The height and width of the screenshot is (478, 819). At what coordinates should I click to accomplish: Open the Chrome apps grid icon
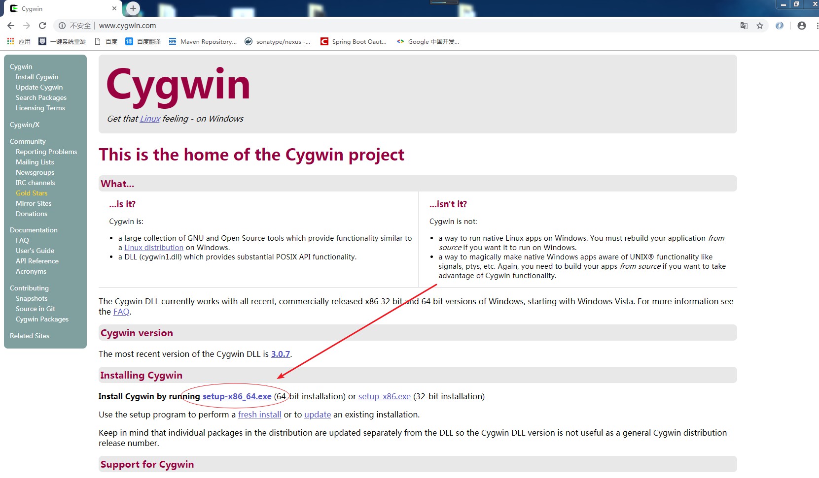tap(10, 41)
